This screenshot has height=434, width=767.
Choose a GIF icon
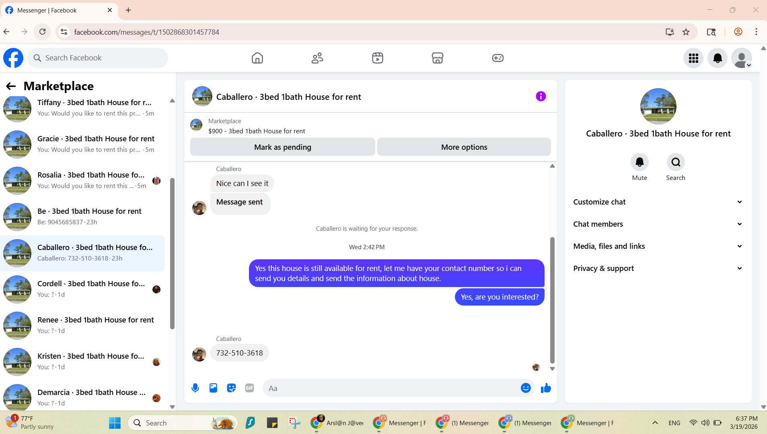[250, 388]
